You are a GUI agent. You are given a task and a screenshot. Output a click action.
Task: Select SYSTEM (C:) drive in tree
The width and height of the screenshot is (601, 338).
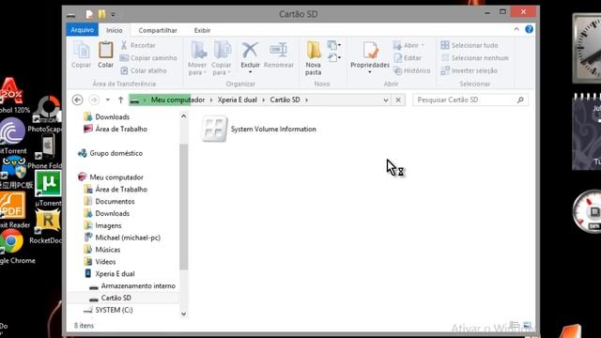109,310
